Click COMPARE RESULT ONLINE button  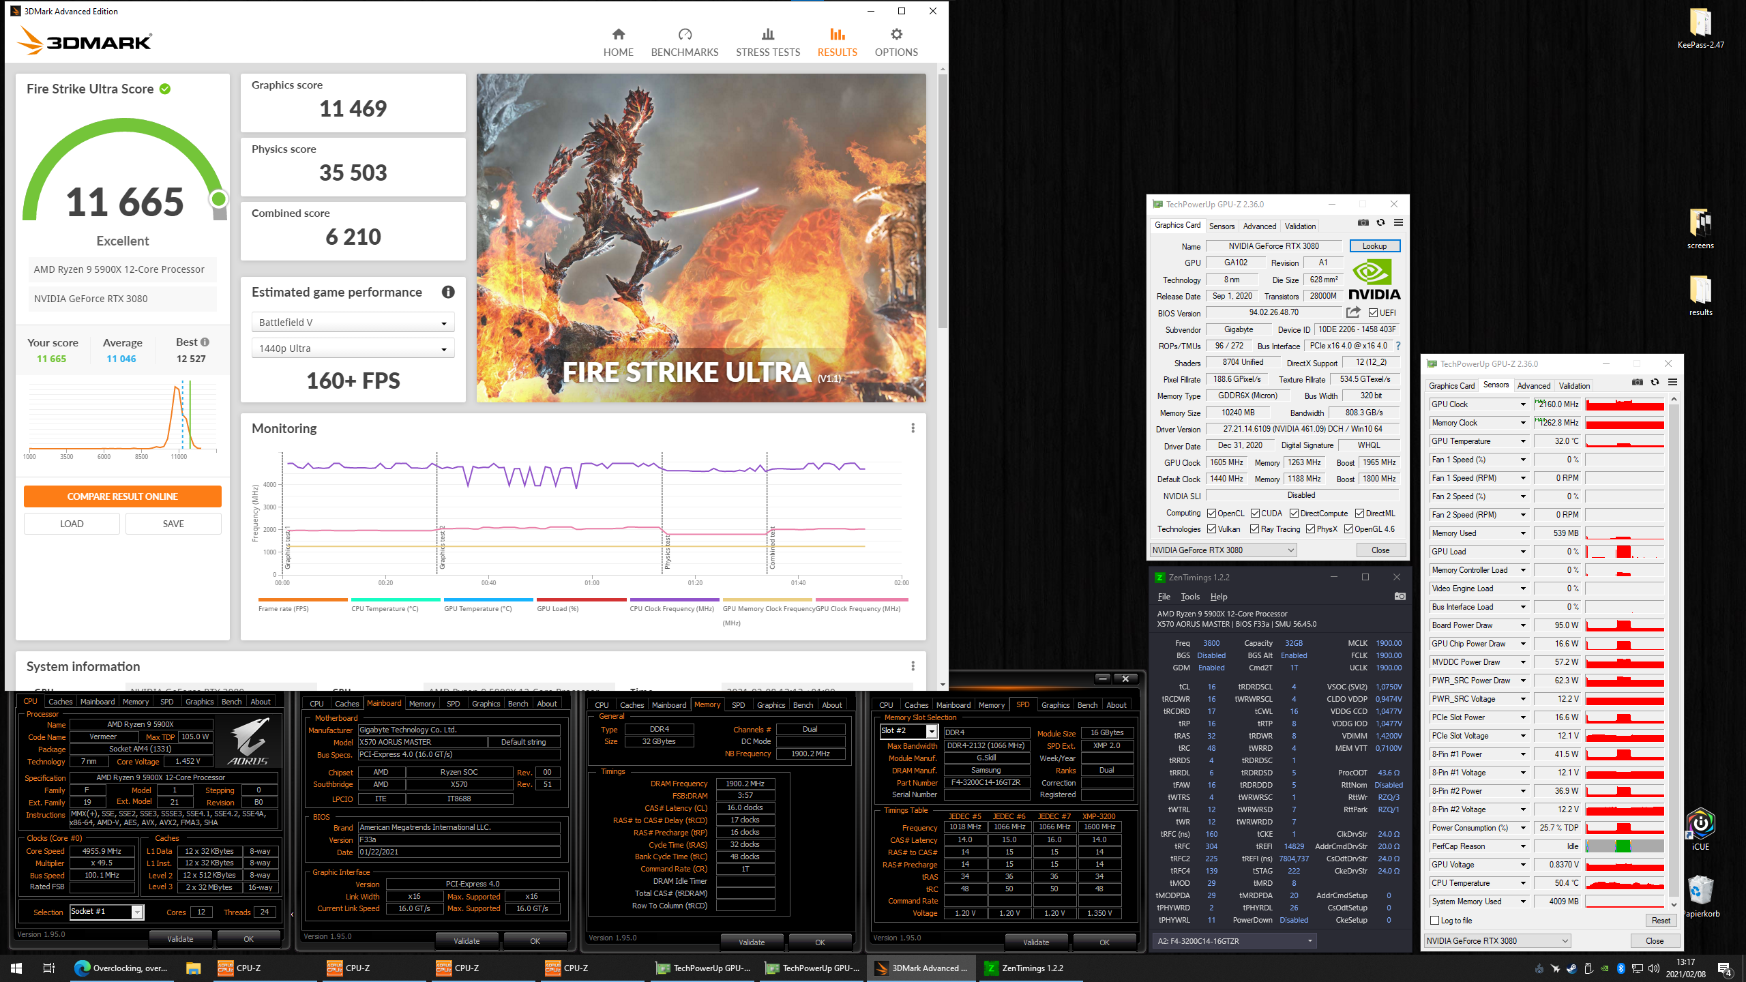point(123,496)
